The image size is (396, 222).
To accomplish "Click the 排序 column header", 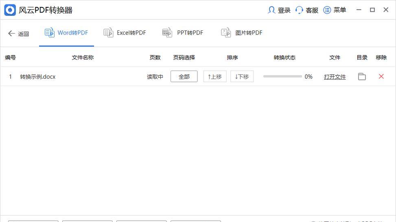I will 232,58.
